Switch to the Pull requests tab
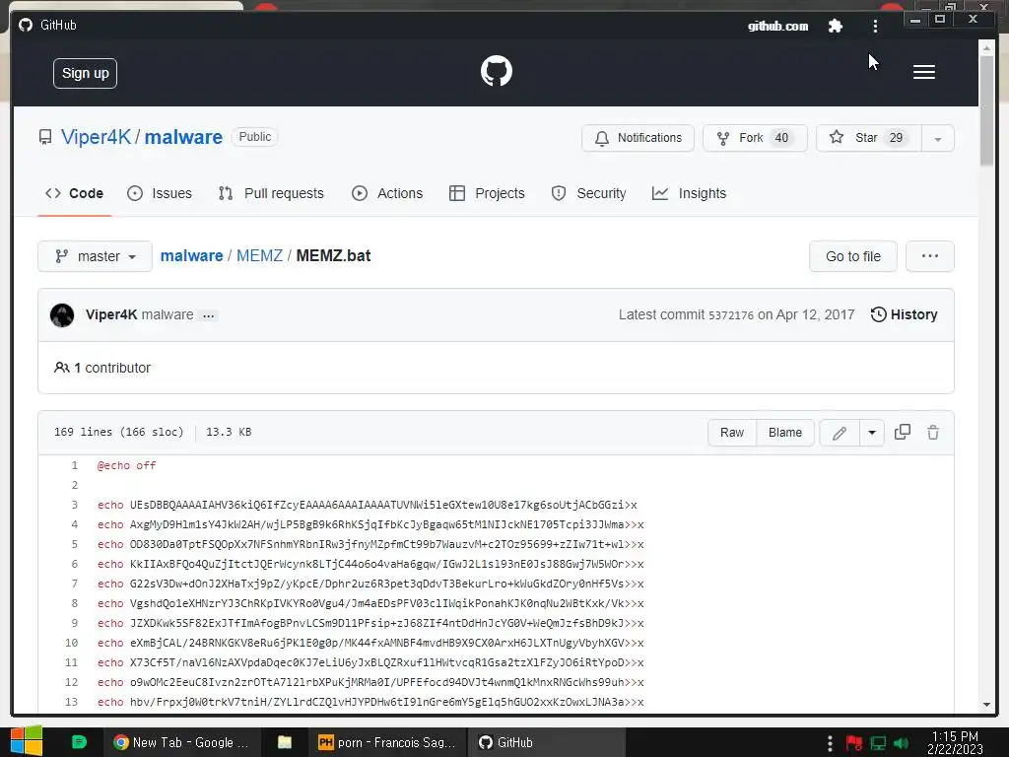 tap(271, 193)
